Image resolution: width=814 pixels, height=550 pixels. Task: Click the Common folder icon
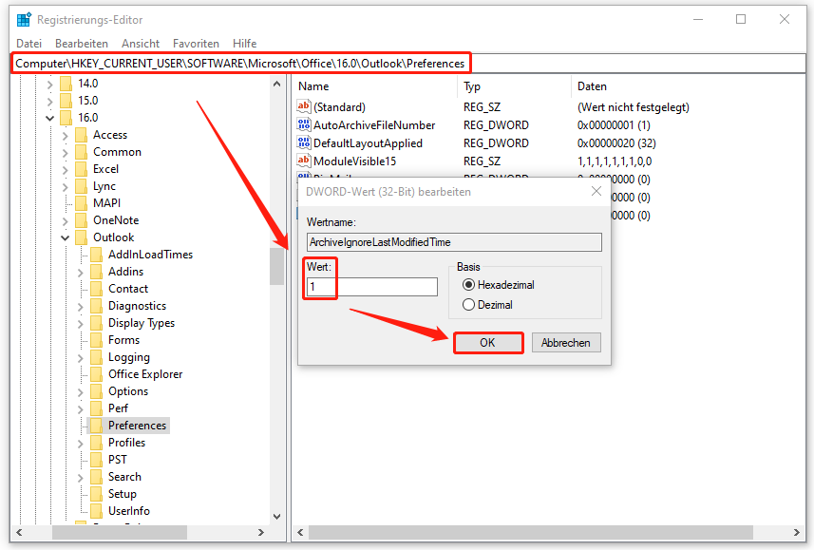click(81, 152)
